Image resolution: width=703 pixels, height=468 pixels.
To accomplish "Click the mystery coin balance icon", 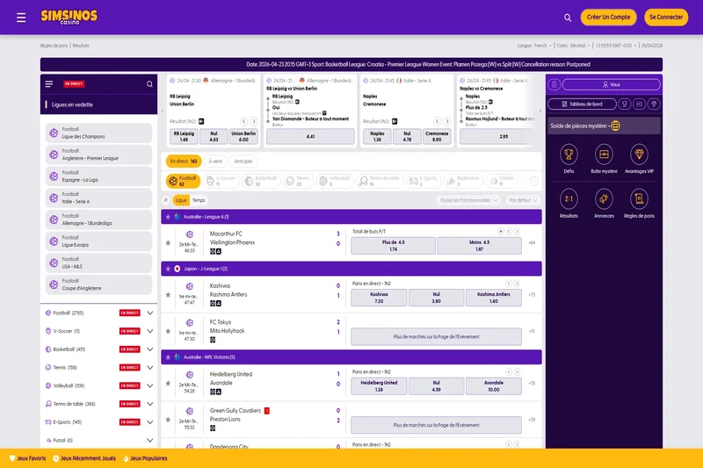I will [616, 126].
